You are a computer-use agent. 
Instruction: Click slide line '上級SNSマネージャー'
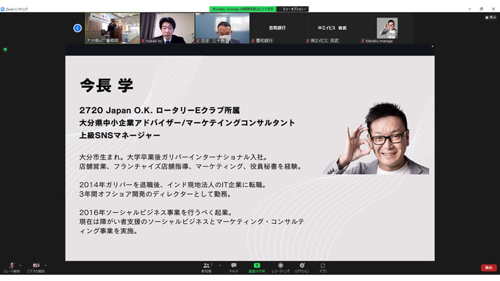120,136
